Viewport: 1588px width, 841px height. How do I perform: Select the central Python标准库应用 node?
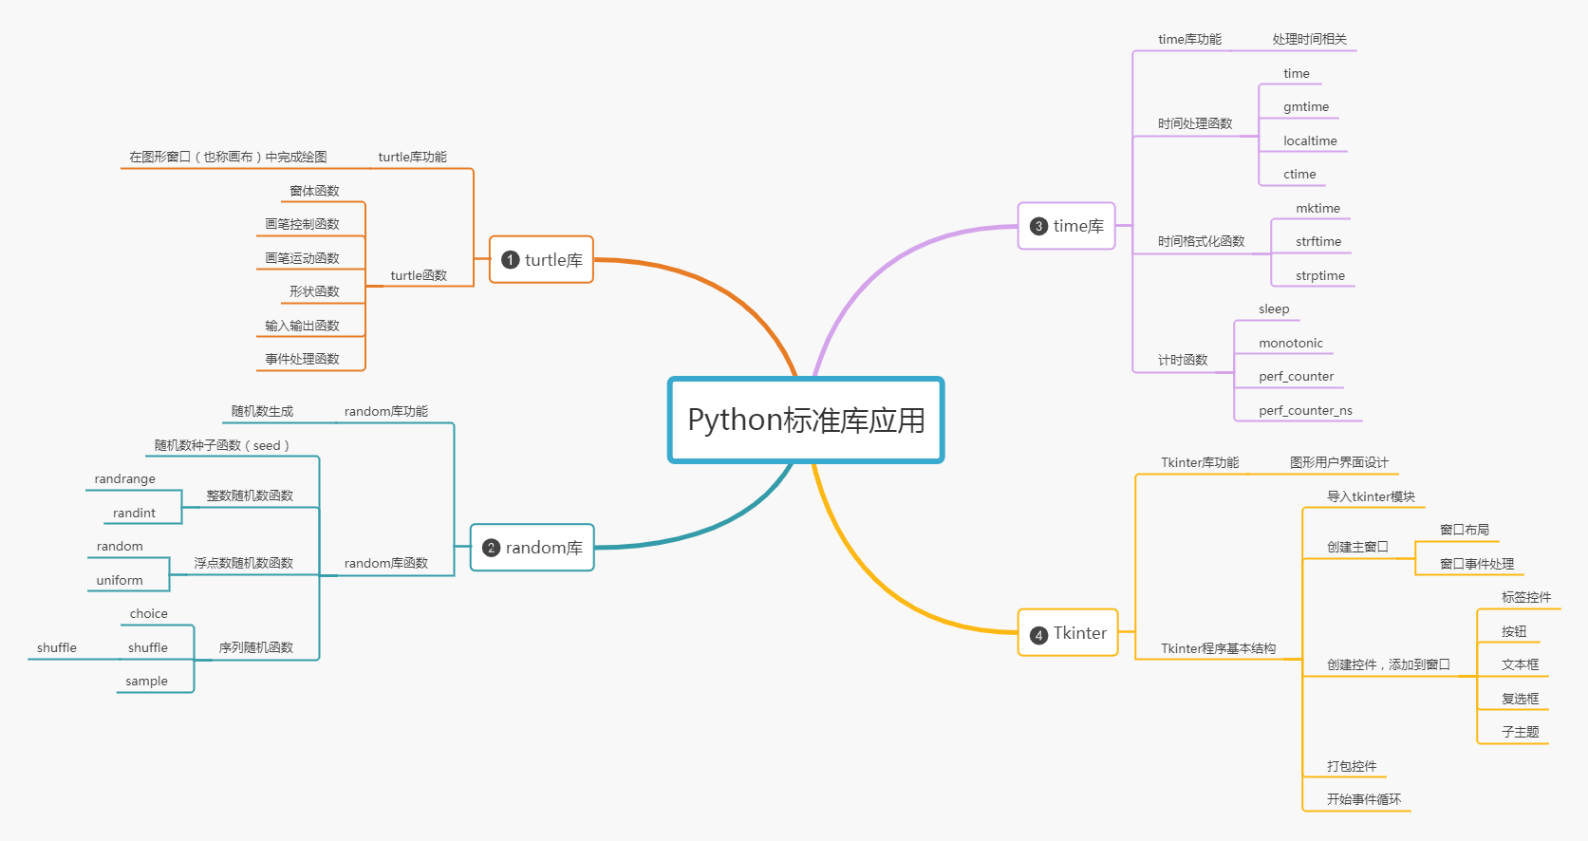click(x=806, y=420)
